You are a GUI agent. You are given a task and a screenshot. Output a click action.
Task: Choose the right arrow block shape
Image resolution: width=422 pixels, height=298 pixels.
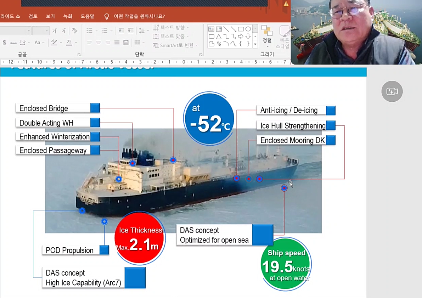tap(241, 36)
